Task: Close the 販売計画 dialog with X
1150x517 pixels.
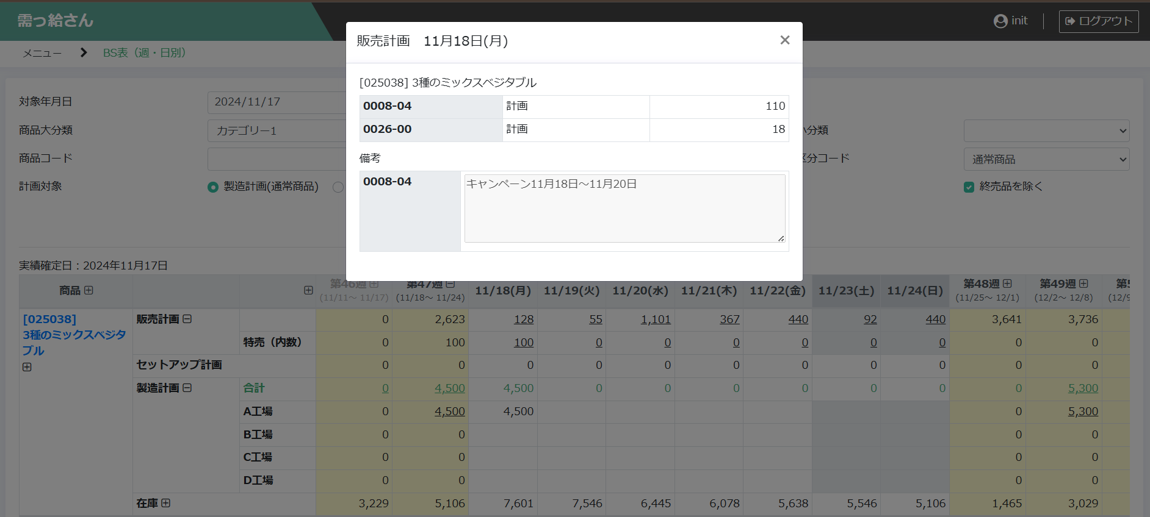Action: pos(784,40)
